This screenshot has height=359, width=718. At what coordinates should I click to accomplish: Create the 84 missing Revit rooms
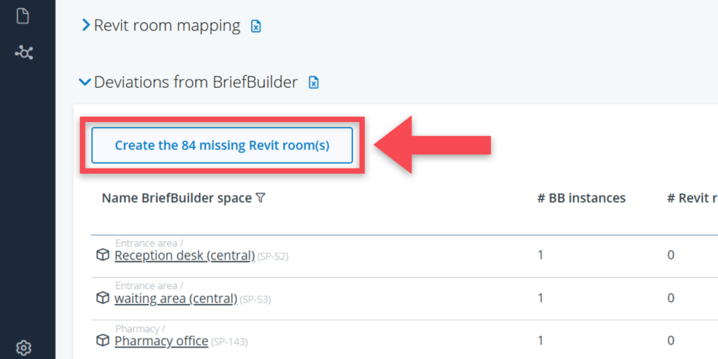point(222,145)
